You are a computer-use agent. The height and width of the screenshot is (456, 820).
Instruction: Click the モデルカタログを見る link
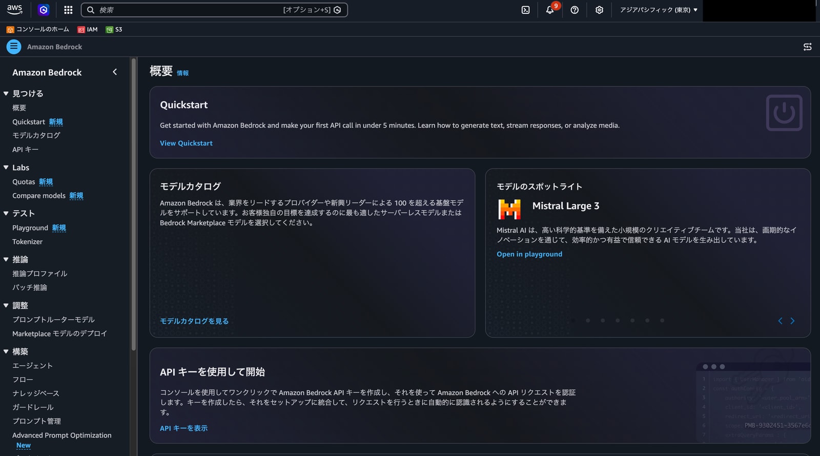(194, 321)
